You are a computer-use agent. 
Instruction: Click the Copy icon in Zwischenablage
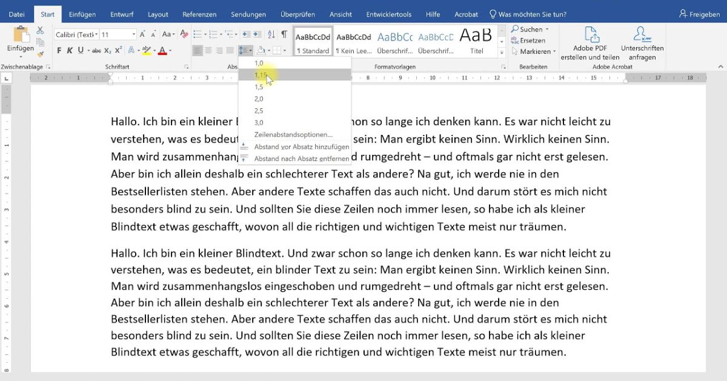pos(40,41)
